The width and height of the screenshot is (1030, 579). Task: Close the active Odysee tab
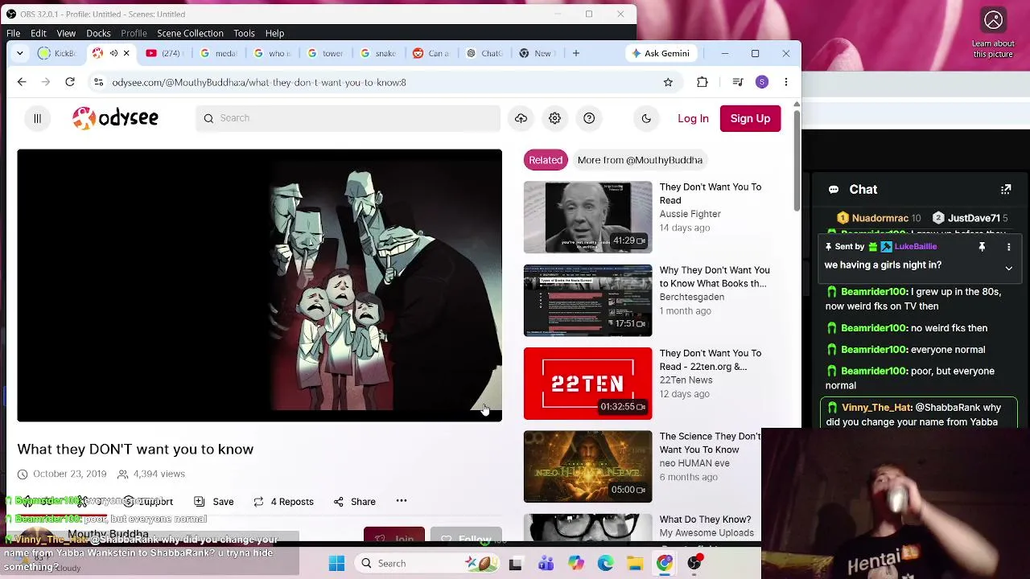[x=126, y=53]
